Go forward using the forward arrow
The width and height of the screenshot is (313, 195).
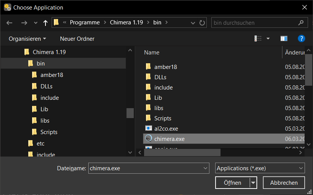tap(24, 23)
